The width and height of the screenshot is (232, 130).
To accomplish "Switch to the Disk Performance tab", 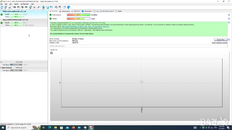I will click(107, 11).
